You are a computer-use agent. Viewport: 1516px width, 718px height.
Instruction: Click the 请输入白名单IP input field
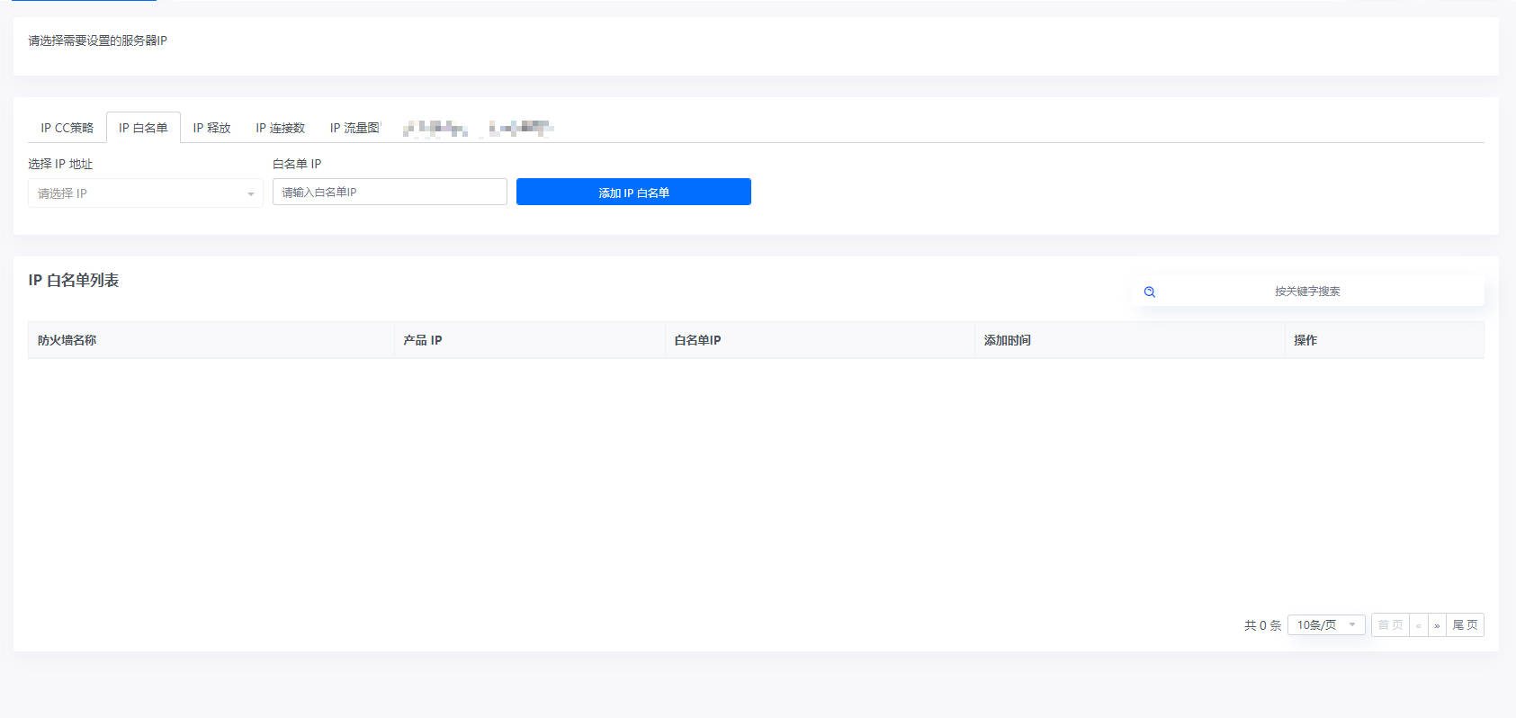coord(390,192)
